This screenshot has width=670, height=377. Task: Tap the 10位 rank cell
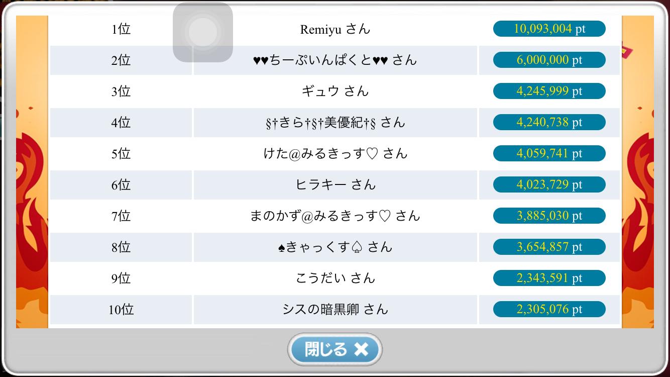coord(121,310)
